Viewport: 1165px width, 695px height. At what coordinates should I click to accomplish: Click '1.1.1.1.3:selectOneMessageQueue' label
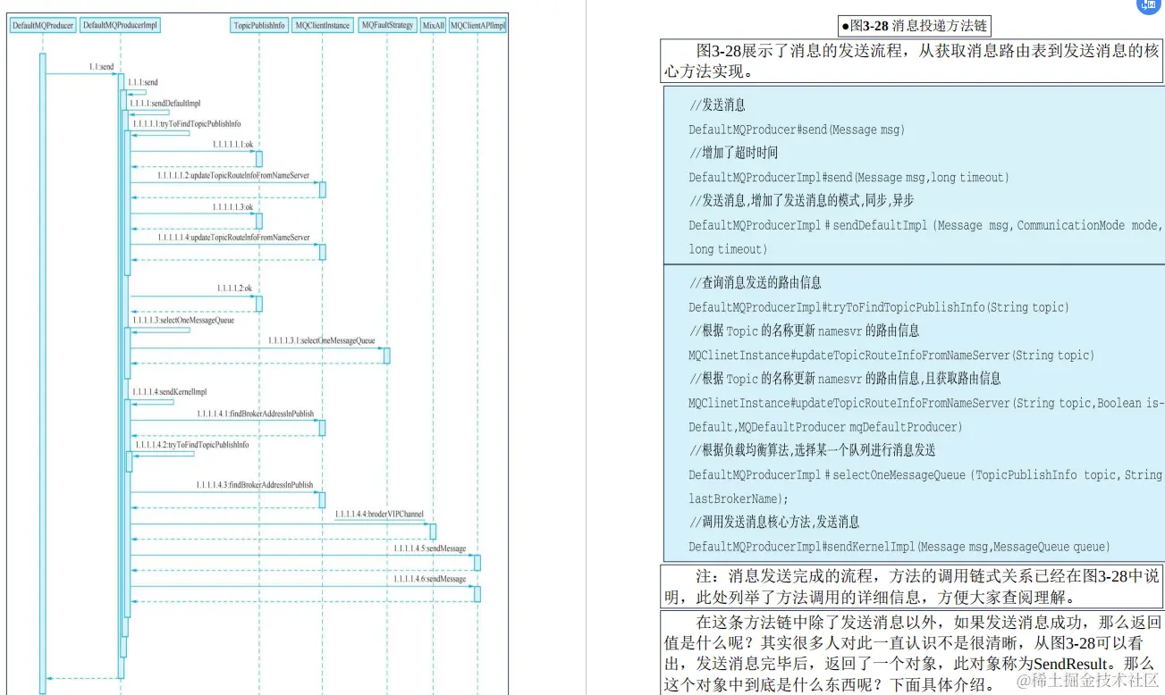coord(183,320)
